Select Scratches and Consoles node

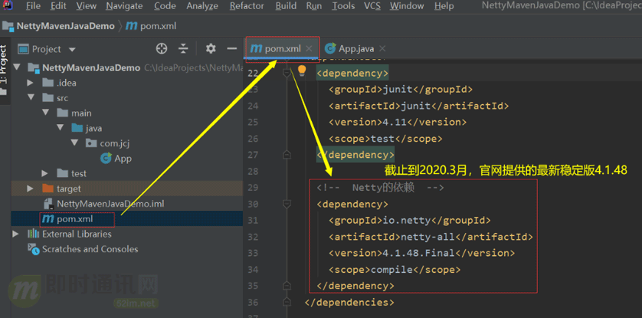(90, 249)
